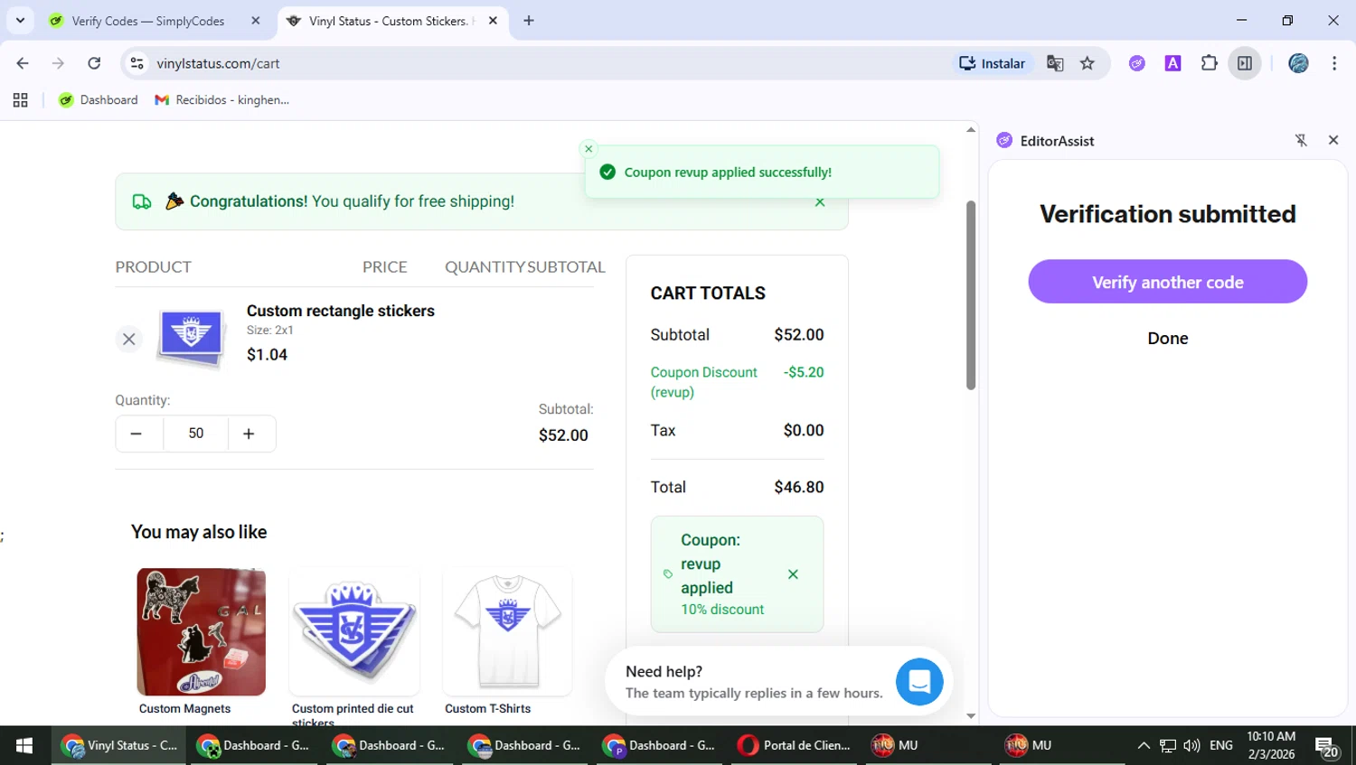This screenshot has height=765, width=1356.
Task: Open a new browser tab
Action: [x=529, y=21]
